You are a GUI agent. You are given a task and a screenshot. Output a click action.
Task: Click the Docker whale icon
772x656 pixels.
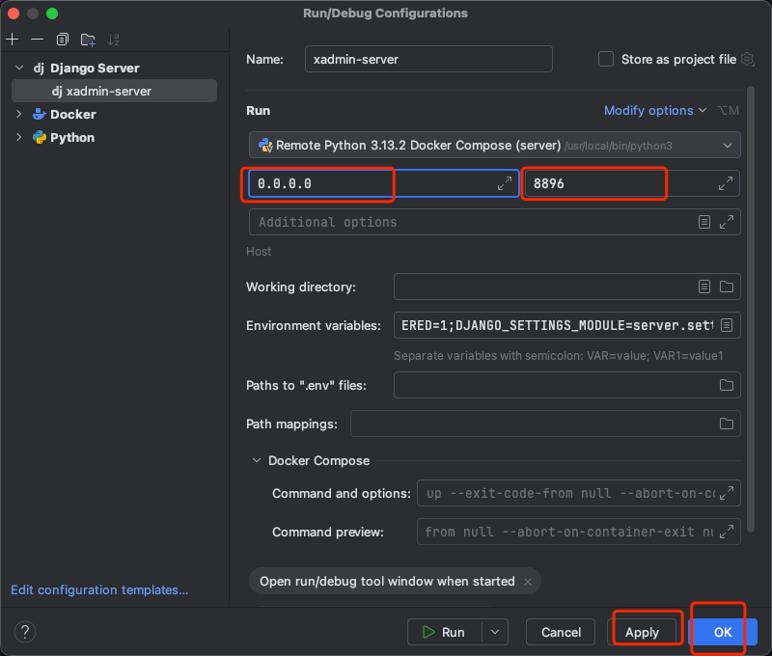pos(40,114)
